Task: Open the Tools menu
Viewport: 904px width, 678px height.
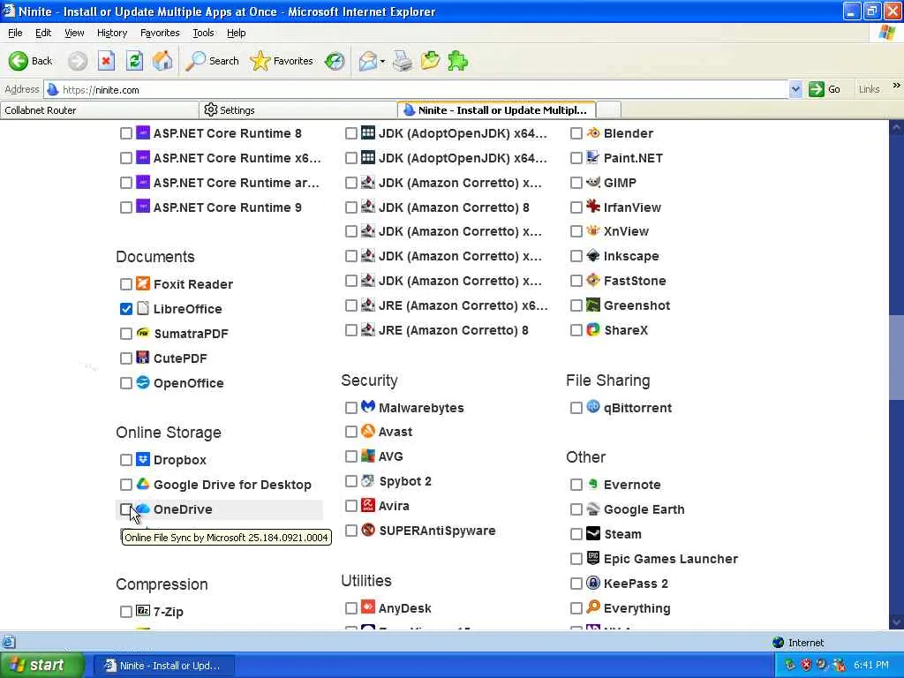Action: click(x=203, y=33)
